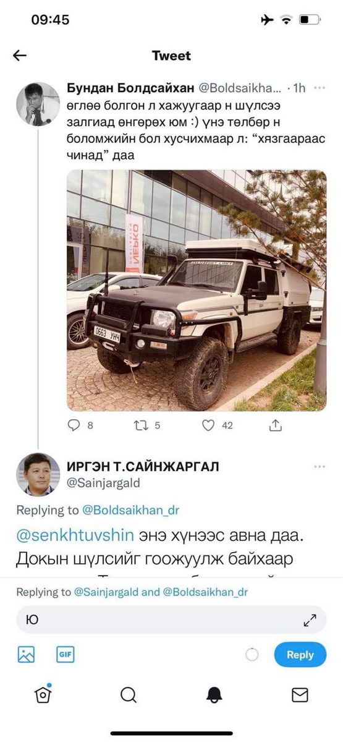Tap the blue Reply button

click(300, 655)
